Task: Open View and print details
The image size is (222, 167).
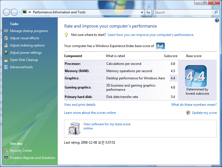Action: (x=80, y=105)
